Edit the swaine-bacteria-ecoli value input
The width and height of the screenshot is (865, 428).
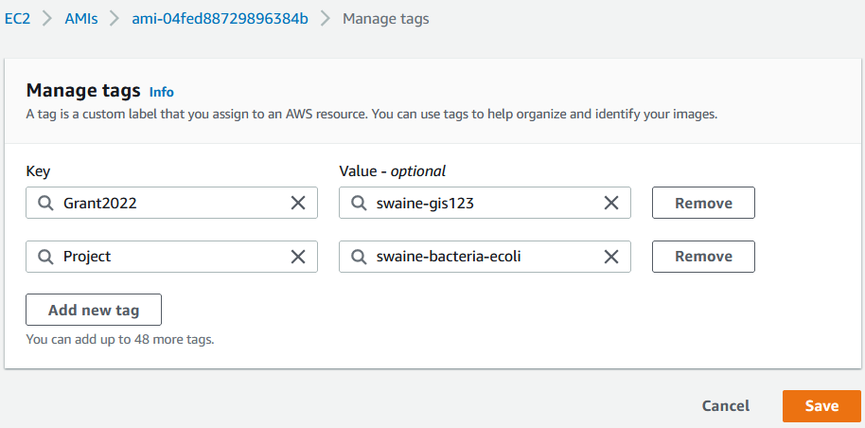tap(485, 257)
